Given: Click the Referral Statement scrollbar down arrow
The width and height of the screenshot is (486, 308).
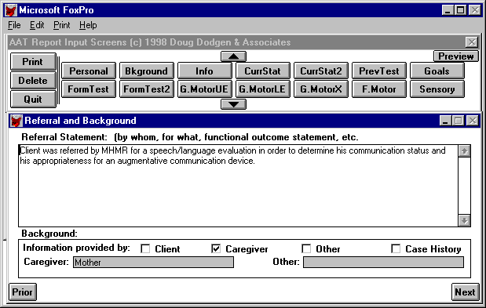Looking at the screenshot, I should point(464,220).
